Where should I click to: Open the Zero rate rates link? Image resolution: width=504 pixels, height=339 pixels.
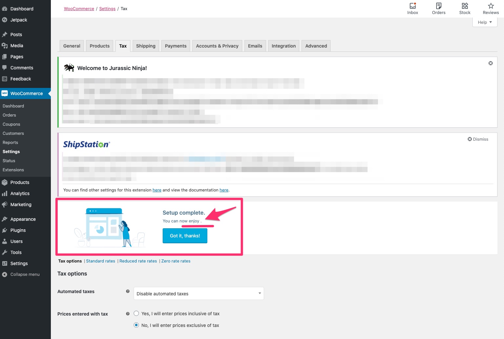click(x=176, y=261)
